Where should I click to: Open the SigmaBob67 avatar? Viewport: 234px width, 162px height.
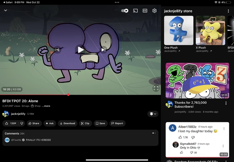pyautogui.click(x=175, y=144)
